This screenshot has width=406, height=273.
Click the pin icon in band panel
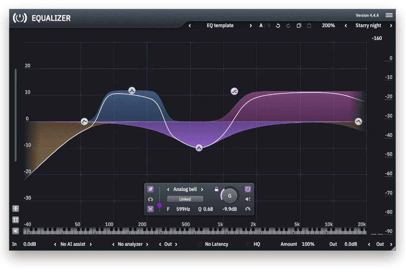coord(151,189)
